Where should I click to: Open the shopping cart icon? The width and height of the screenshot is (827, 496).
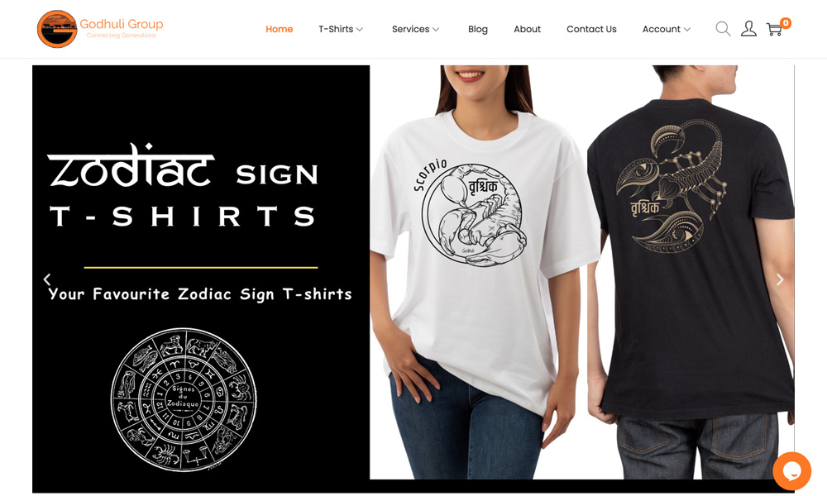774,30
